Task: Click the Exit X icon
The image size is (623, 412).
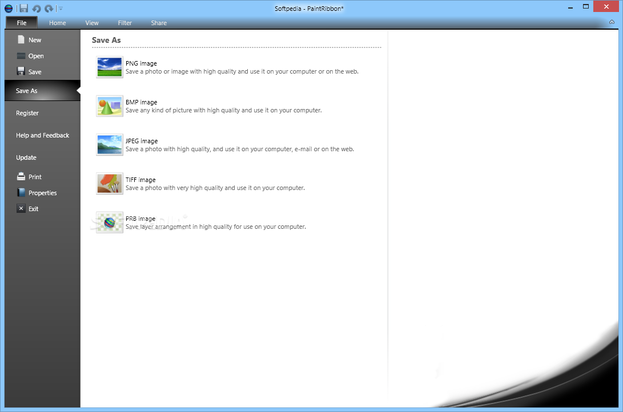Action: (x=21, y=208)
